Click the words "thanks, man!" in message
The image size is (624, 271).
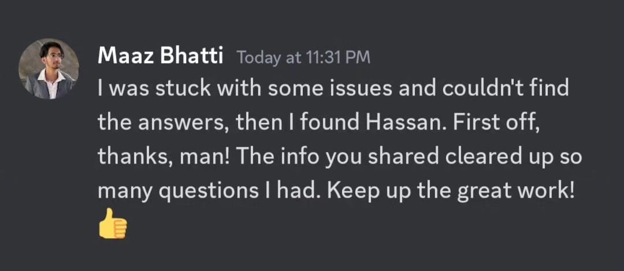pos(150,157)
